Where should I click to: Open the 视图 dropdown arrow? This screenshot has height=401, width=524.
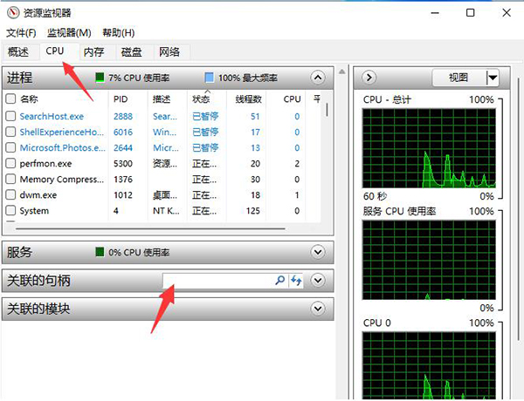click(x=493, y=78)
